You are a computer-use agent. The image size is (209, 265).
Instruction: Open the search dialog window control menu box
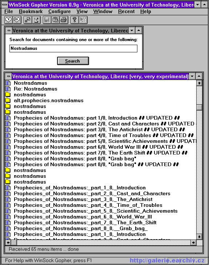pos(9,31)
